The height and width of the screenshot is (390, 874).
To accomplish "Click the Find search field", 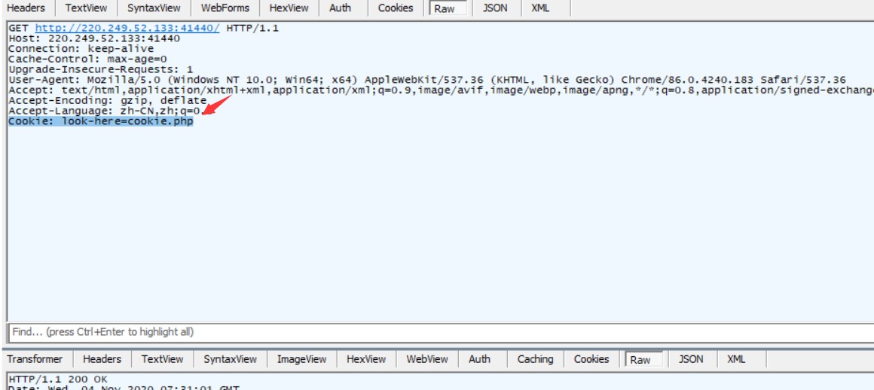I will (440, 332).
